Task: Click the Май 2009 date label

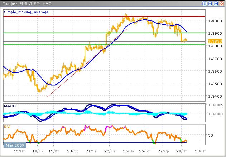Action: (15, 146)
